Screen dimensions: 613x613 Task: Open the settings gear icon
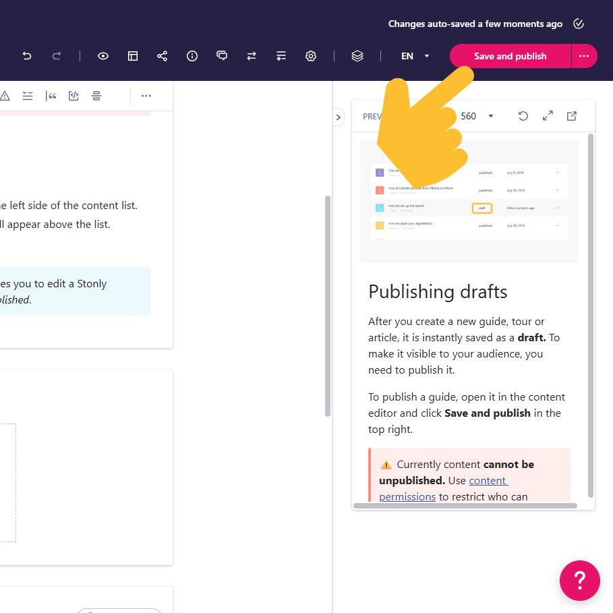(311, 56)
